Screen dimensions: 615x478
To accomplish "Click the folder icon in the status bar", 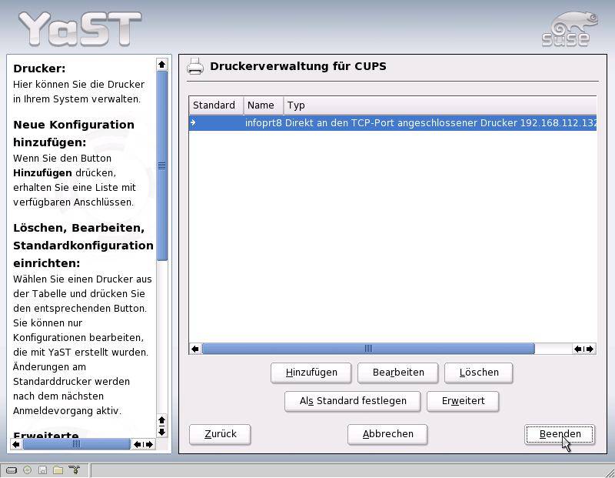I will coord(58,470).
